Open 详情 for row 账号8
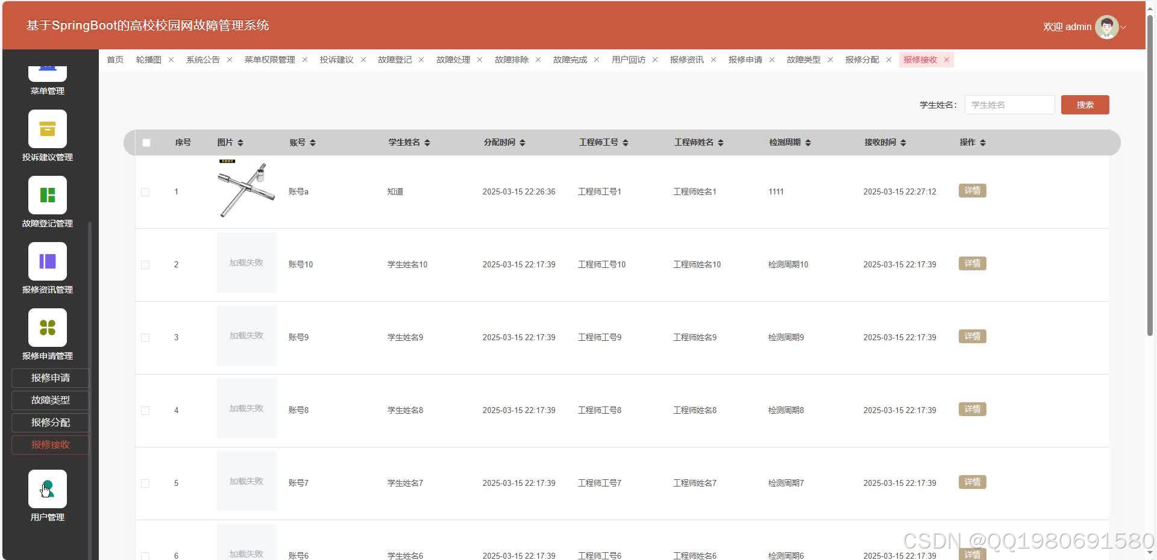 point(972,409)
